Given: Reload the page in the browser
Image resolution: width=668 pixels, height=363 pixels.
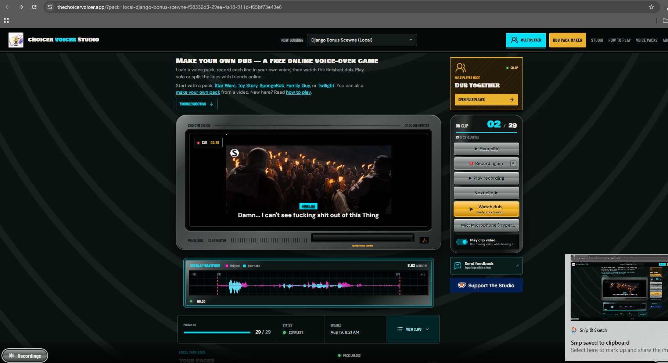Looking at the screenshot, I should [x=34, y=7].
